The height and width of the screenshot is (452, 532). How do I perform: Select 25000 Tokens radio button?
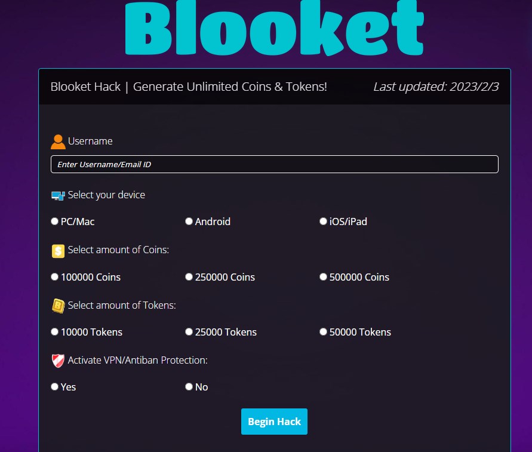tap(189, 332)
